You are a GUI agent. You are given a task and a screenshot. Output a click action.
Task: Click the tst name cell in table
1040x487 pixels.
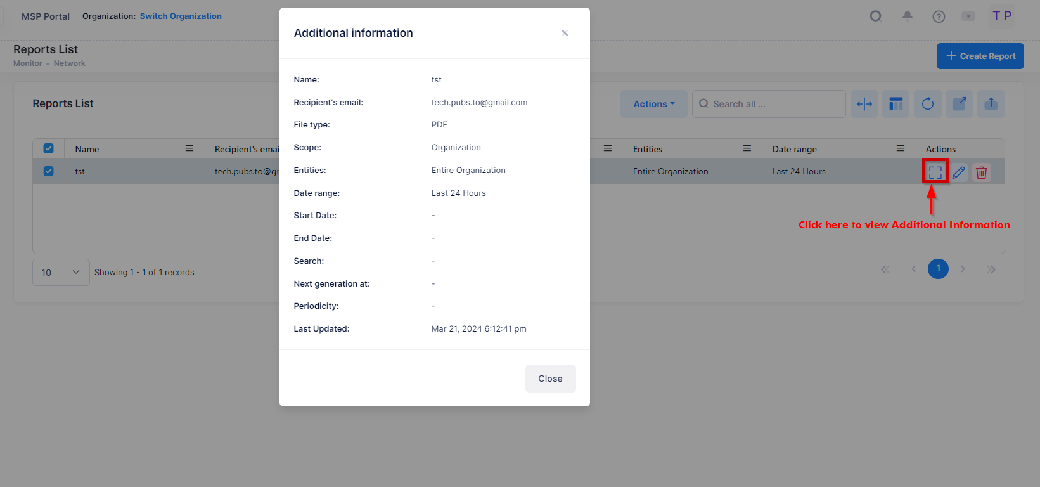[x=80, y=171]
